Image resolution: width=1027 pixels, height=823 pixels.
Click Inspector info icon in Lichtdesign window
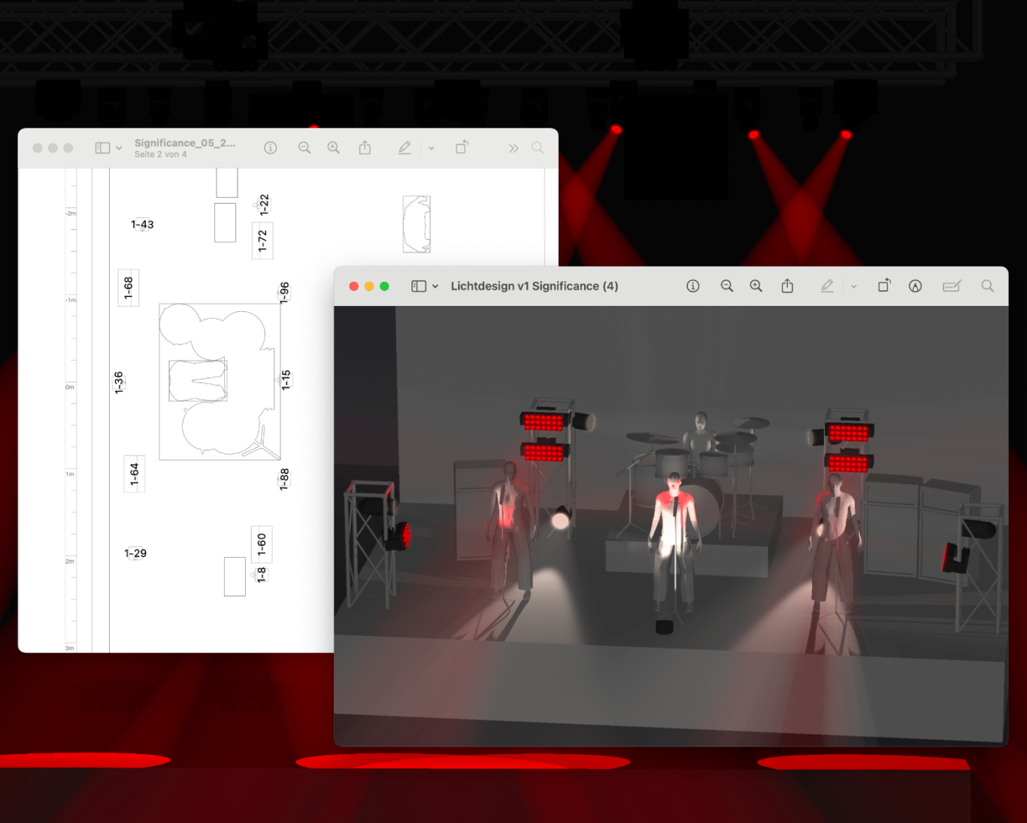click(692, 286)
